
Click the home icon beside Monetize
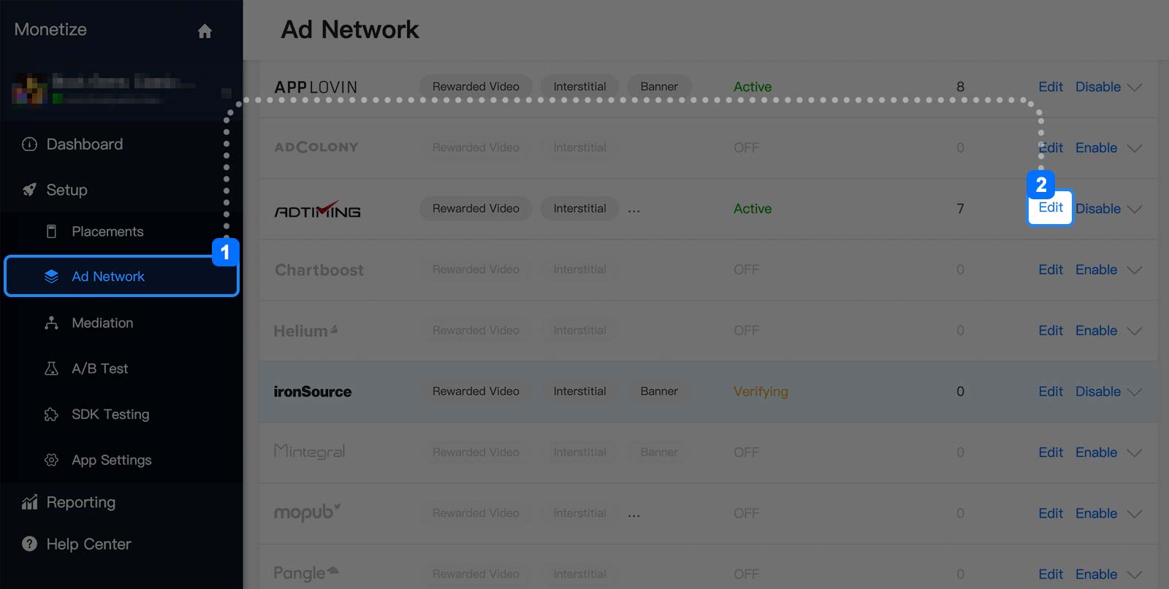pos(205,31)
